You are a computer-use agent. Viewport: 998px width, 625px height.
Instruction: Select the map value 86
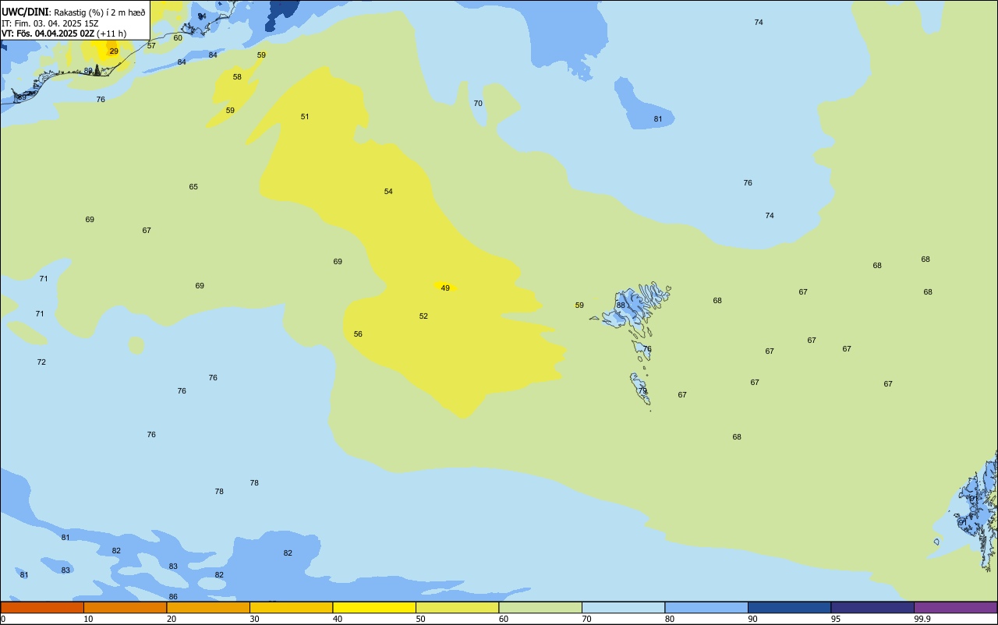(173, 597)
